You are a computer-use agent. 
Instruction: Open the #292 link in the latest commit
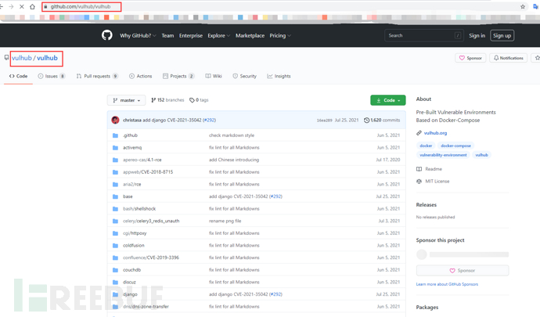(x=209, y=120)
